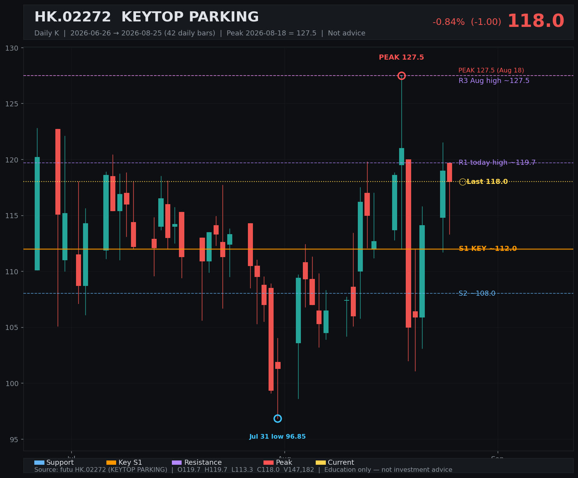Viewport: 578px width, 478px height.
Task: Select the 110 y-axis tick label
Action: coord(12,272)
